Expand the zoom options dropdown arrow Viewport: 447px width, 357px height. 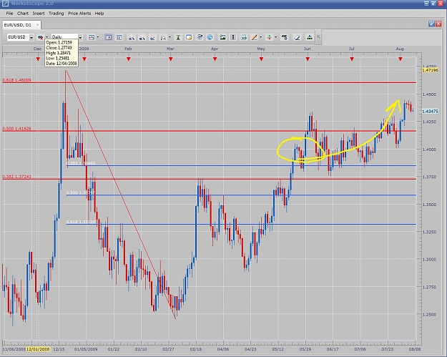tap(170, 37)
